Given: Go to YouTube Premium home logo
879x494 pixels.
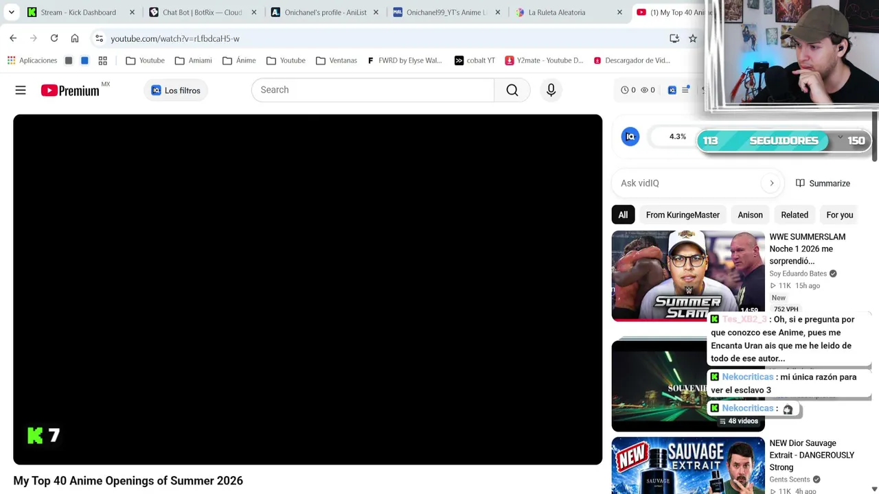Looking at the screenshot, I should (70, 90).
